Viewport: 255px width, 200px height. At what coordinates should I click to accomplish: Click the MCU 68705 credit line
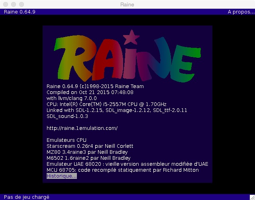coord(122,170)
